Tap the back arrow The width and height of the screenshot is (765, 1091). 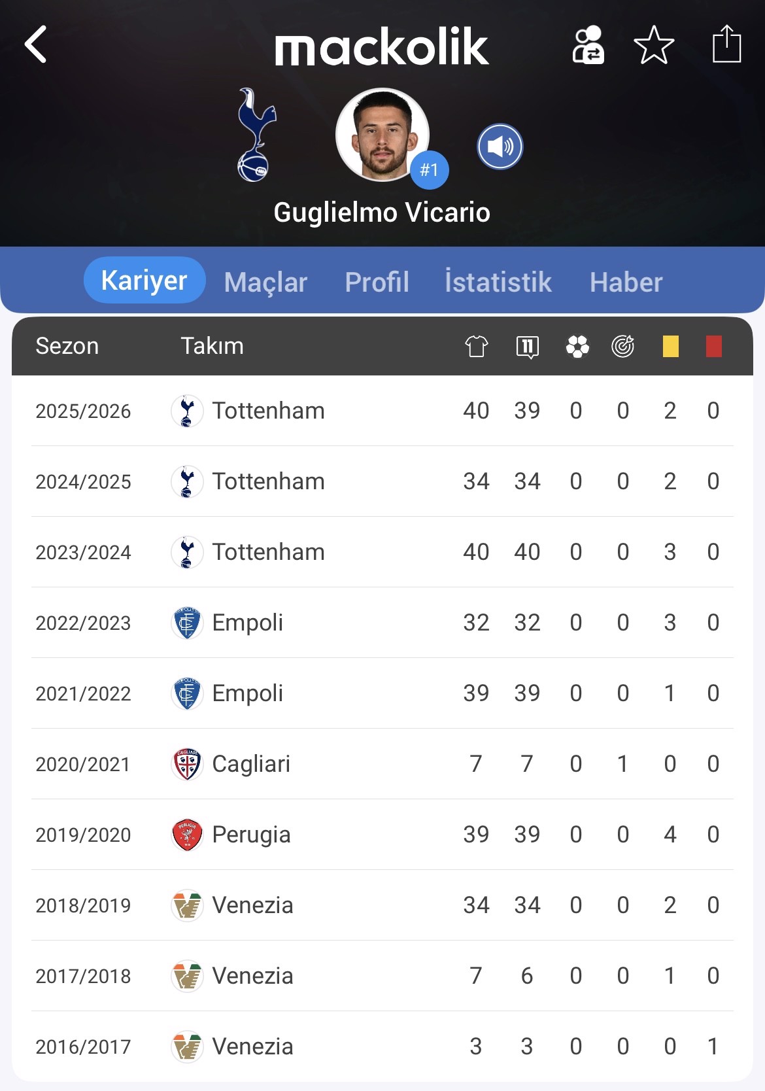coord(36,44)
